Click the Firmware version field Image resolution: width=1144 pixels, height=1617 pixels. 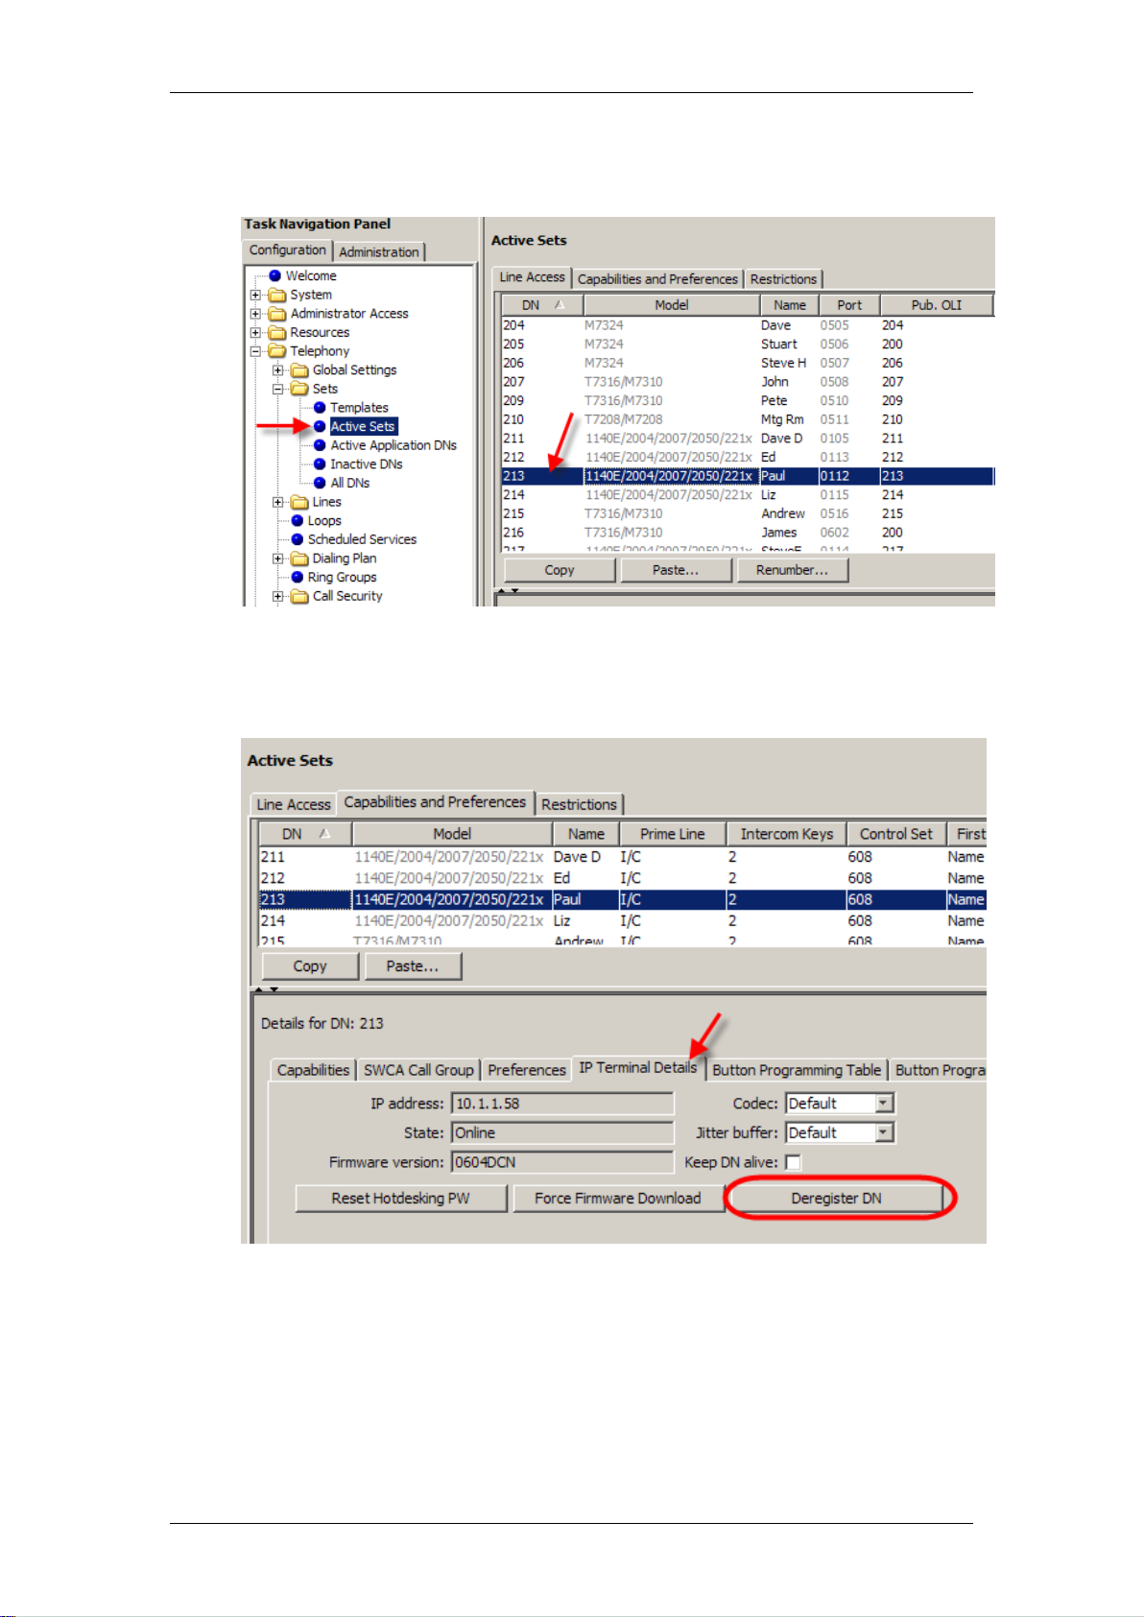pyautogui.click(x=562, y=1162)
